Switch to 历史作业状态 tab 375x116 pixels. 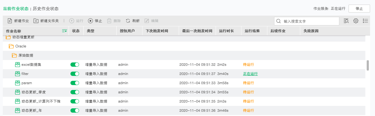pyautogui.click(x=46, y=9)
